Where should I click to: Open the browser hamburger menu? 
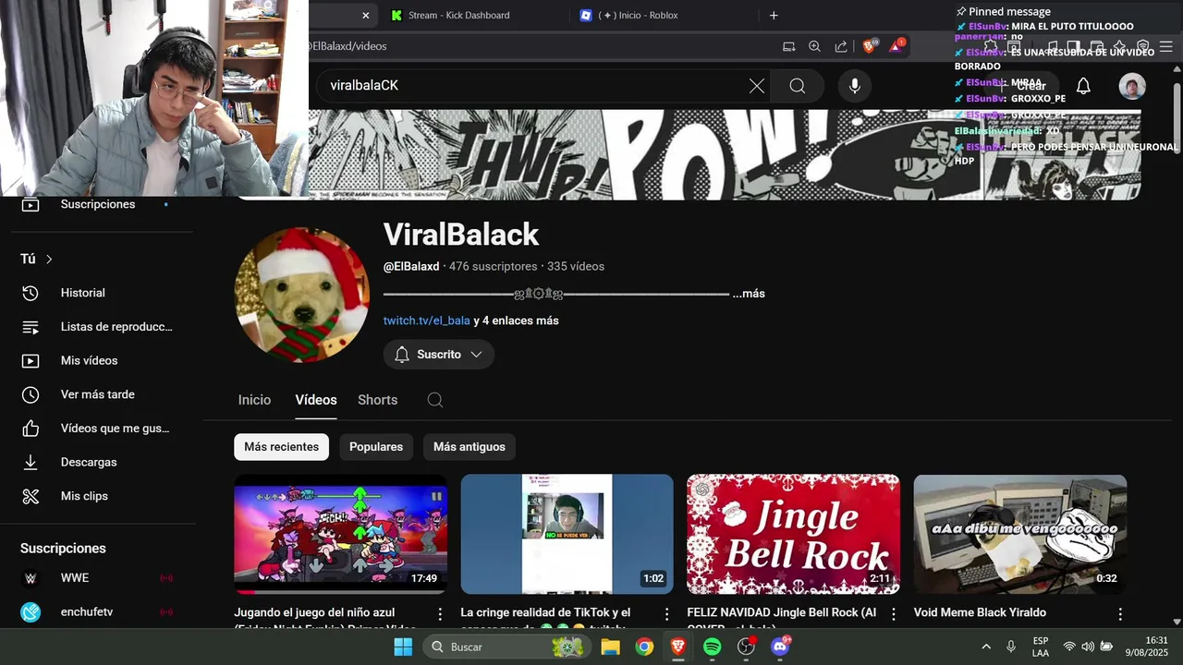(x=1167, y=46)
